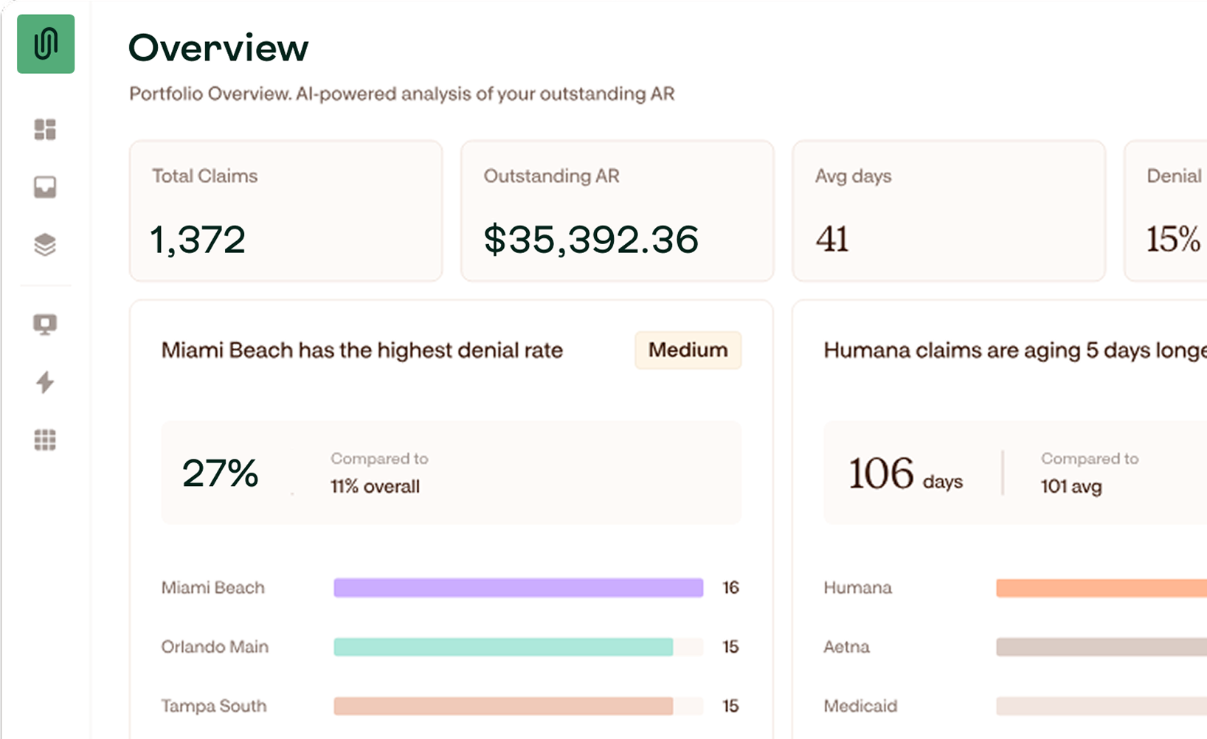Click the count 16 beside Miami Beach
Image resolution: width=1207 pixels, height=739 pixels.
(x=730, y=588)
